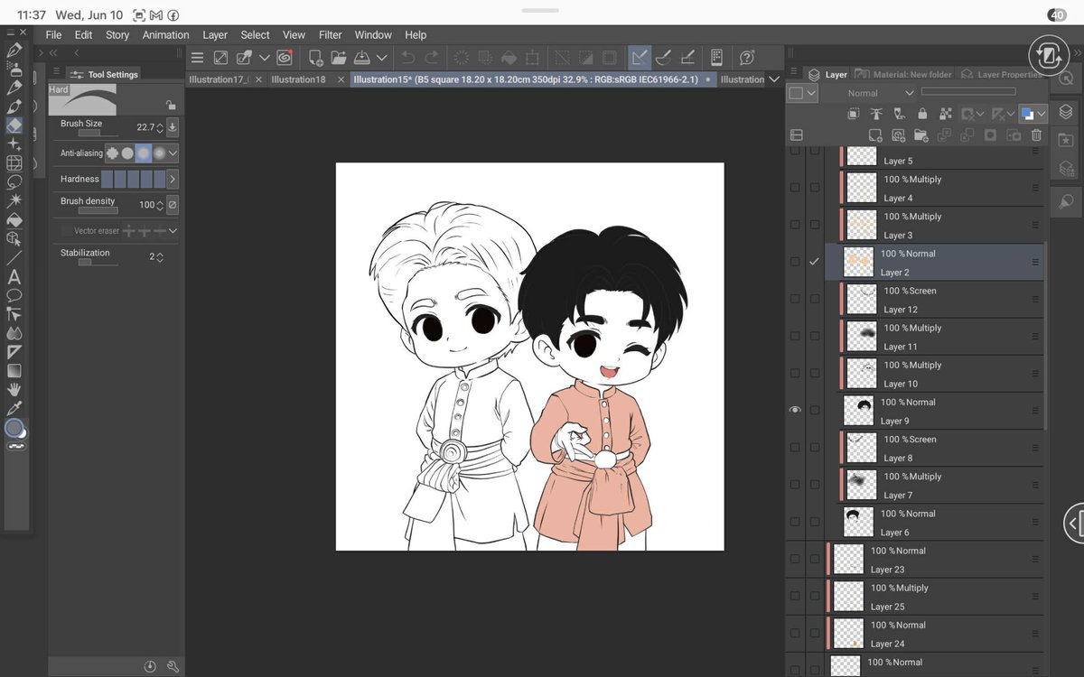1084x677 pixels.
Task: Hide Layer 9 using eye icon
Action: tap(795, 410)
